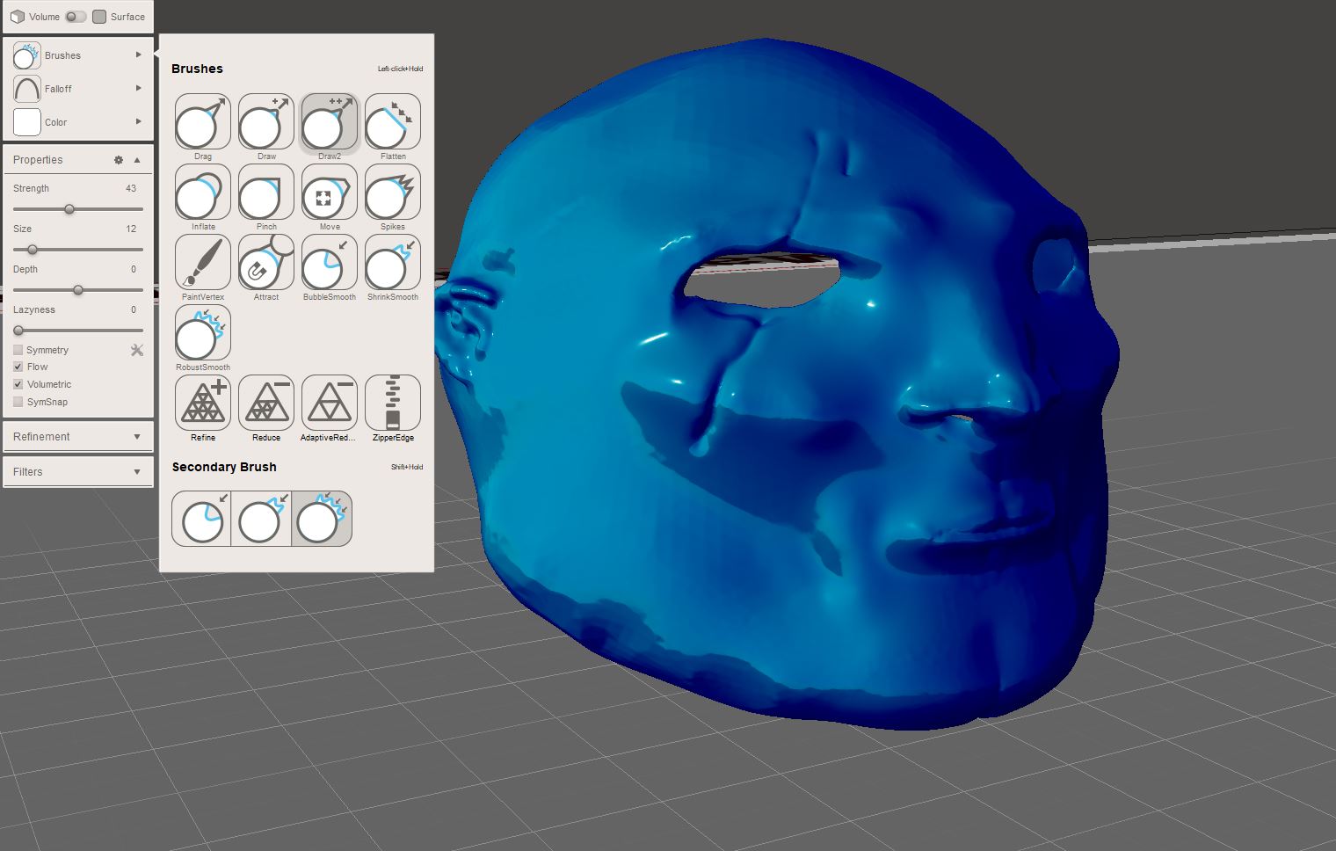1336x851 pixels.
Task: Pick the BubbleSmooth brush
Action: 329,263
